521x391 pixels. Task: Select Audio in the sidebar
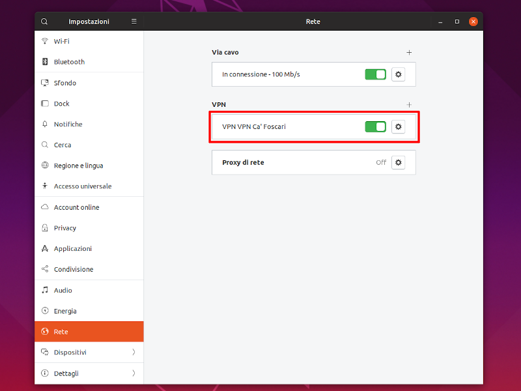[89, 290]
